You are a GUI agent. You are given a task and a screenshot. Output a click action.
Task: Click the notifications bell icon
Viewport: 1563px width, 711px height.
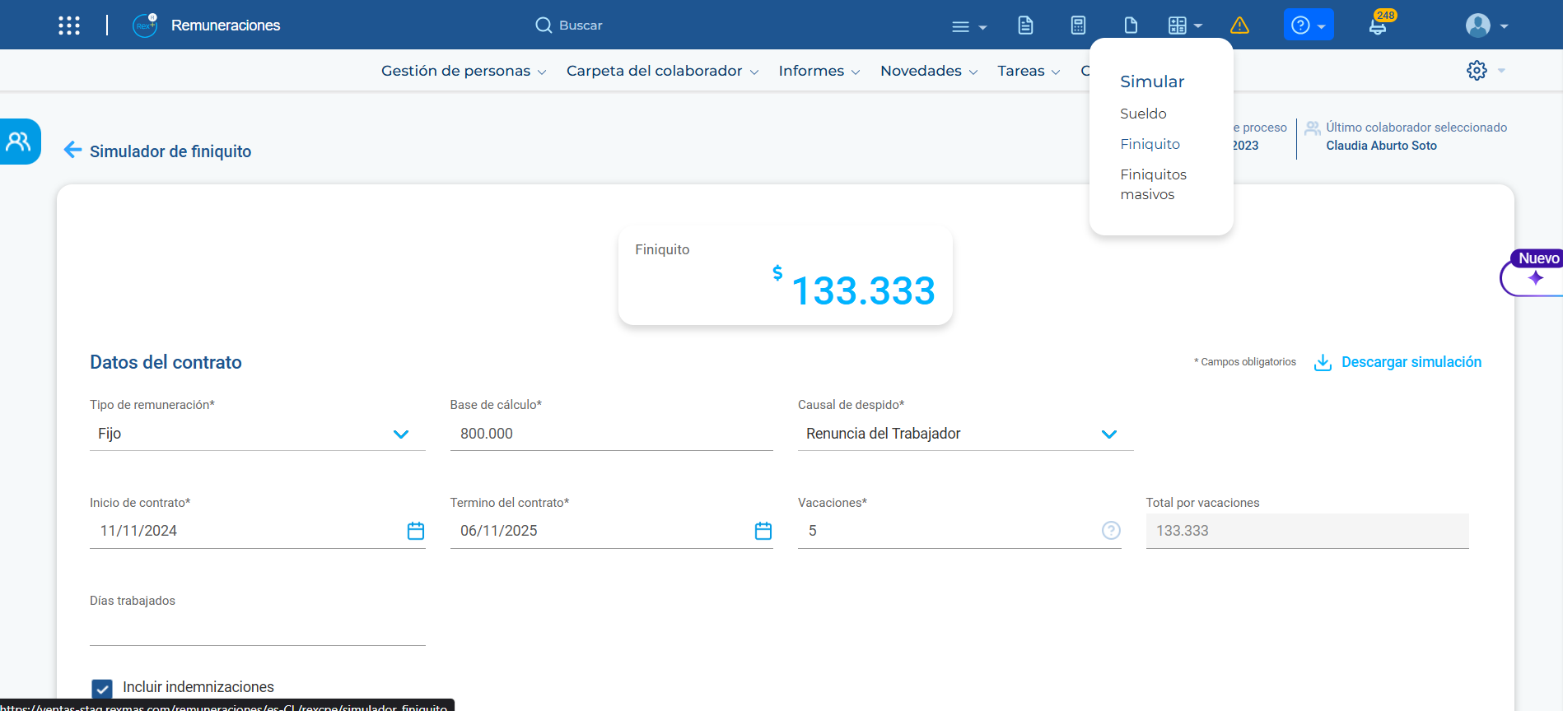pos(1377,26)
